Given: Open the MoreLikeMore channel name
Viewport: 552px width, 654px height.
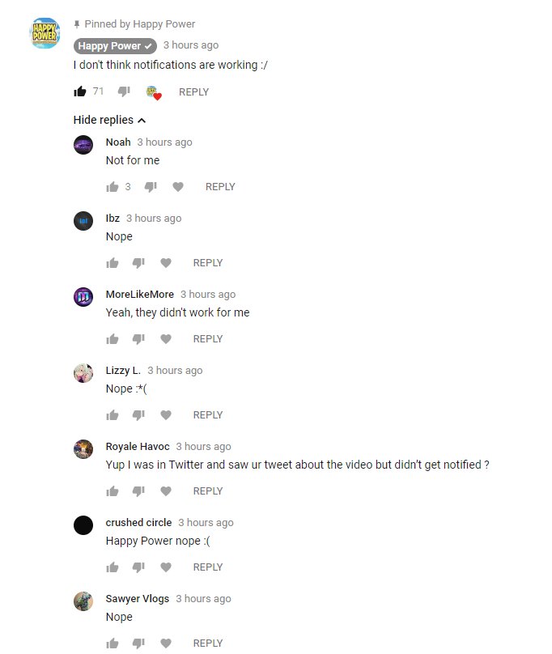Looking at the screenshot, I should [140, 294].
